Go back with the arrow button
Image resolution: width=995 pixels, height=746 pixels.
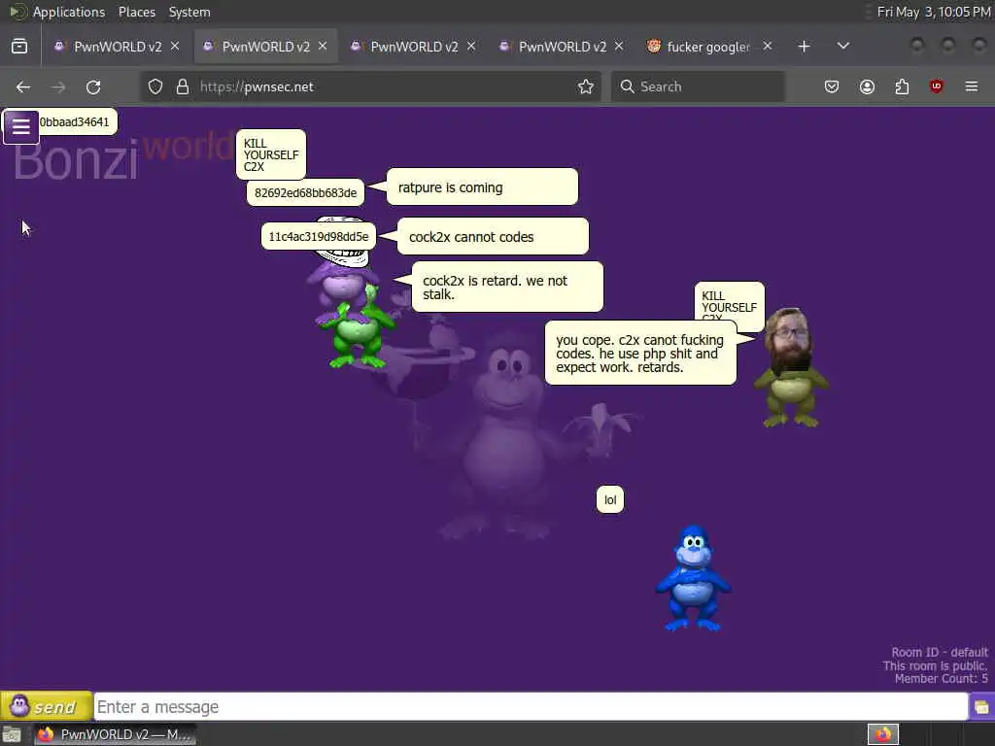click(23, 86)
